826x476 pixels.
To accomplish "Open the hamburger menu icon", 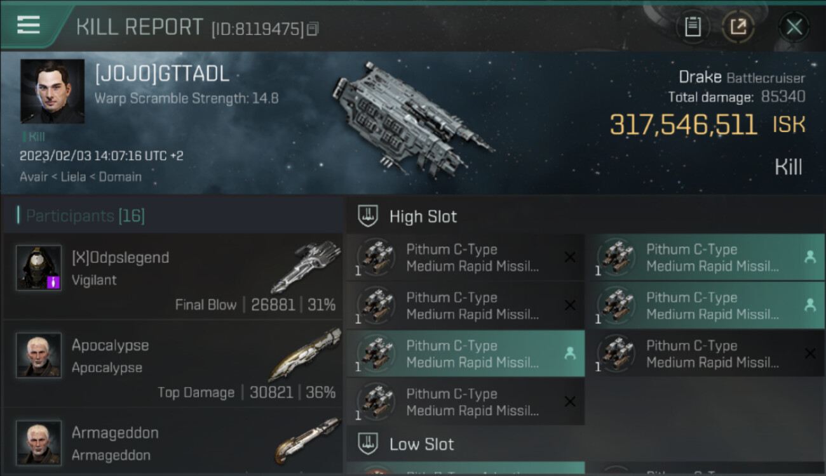I will (28, 25).
